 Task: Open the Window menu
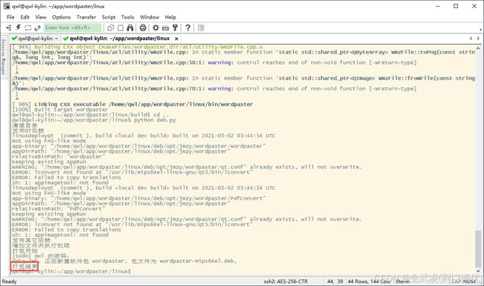pos(150,17)
